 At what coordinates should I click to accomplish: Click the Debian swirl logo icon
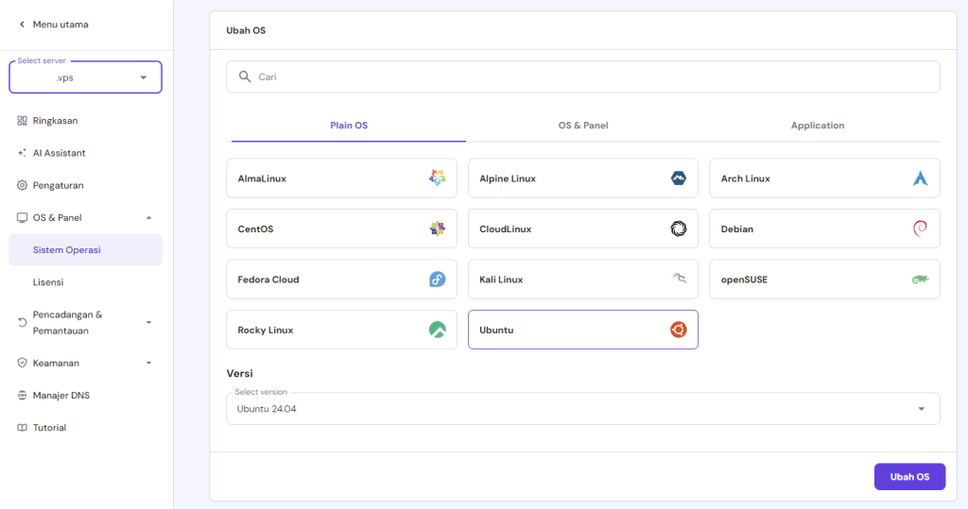pos(920,229)
